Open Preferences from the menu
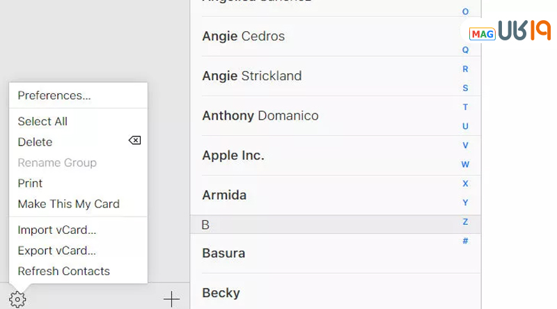 [x=54, y=95]
